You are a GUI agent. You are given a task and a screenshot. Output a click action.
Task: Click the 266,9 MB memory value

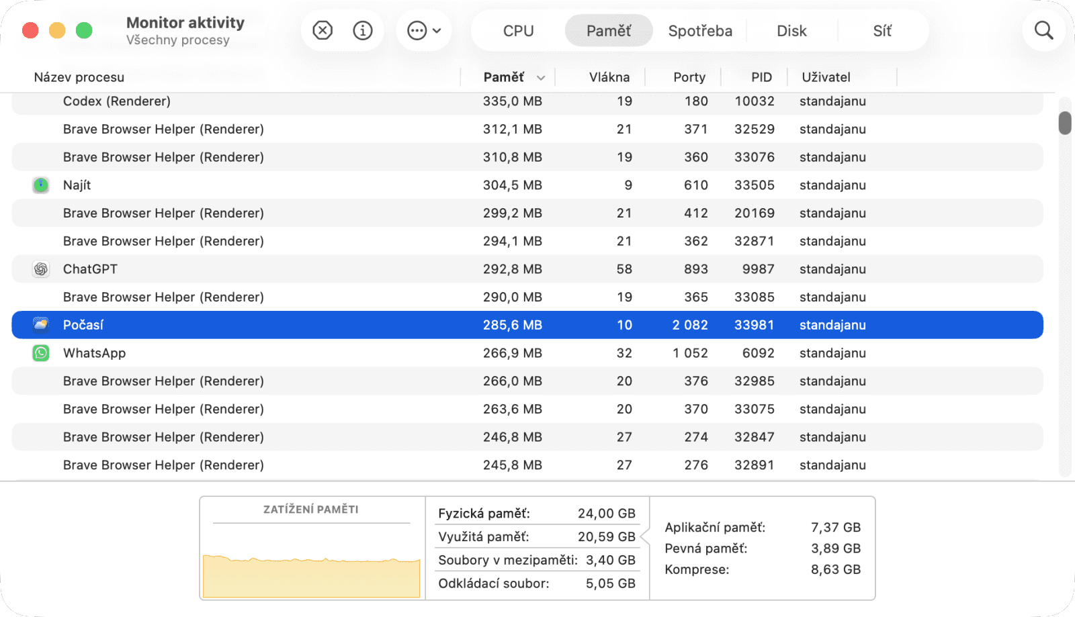tap(512, 353)
